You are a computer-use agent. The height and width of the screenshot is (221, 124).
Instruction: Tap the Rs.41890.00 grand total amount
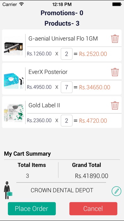point(91,176)
